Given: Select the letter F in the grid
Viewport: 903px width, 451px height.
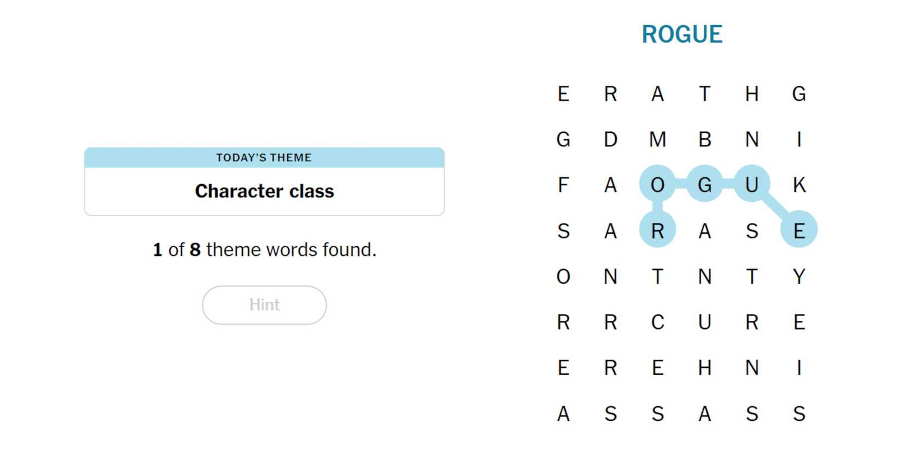Looking at the screenshot, I should coord(563,185).
